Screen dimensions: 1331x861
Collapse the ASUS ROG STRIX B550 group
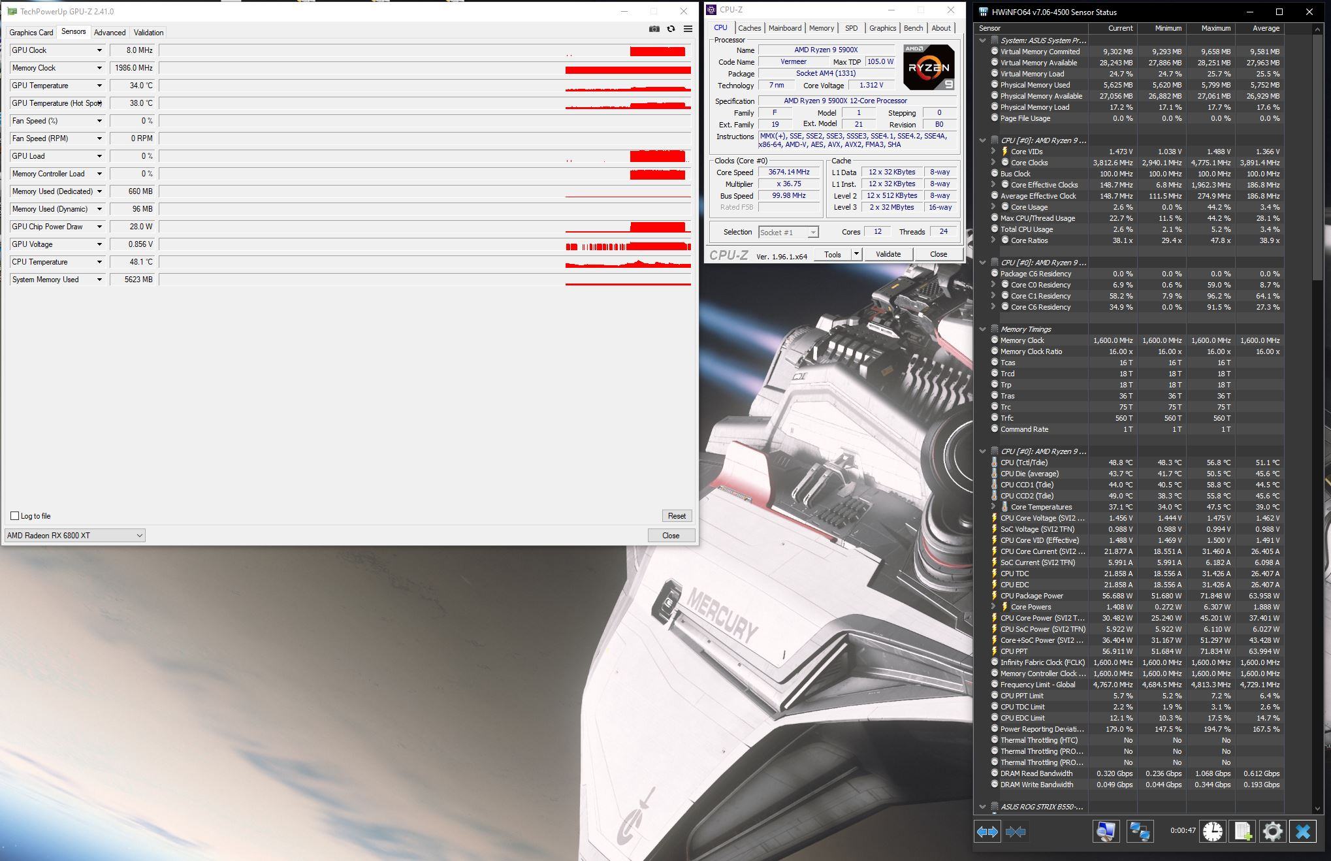982,807
